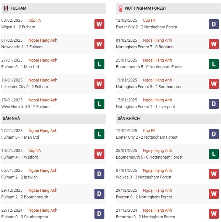The height and width of the screenshot is (222, 221).
Task: Click the W badge for Brentford 0-2 Nottingham Forest
Action: 214,214
